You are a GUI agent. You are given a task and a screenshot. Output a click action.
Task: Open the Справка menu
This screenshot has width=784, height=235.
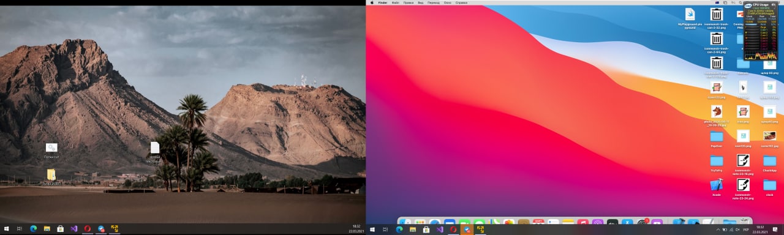(462, 2)
